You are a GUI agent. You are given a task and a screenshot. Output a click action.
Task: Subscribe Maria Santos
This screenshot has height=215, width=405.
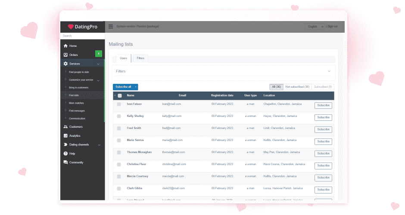pos(323,141)
